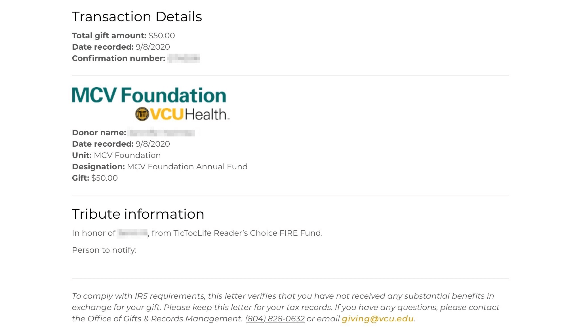Click the IRS requirements disclaimer paragraph
The height and width of the screenshot is (335, 581).
pyautogui.click(x=286, y=307)
